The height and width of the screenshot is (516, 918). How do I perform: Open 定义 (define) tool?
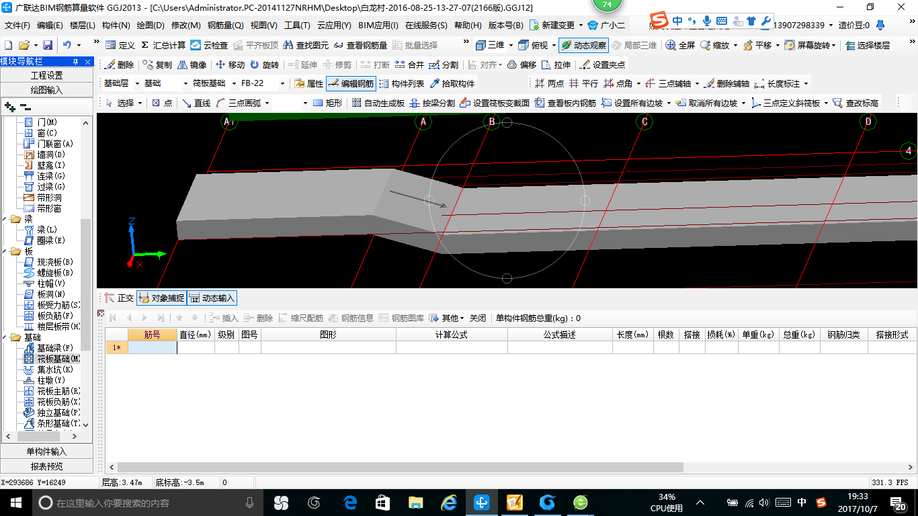(121, 45)
